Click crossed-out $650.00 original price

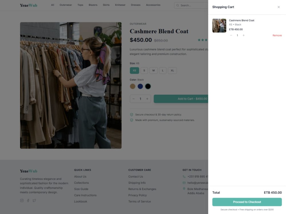tap(161, 41)
